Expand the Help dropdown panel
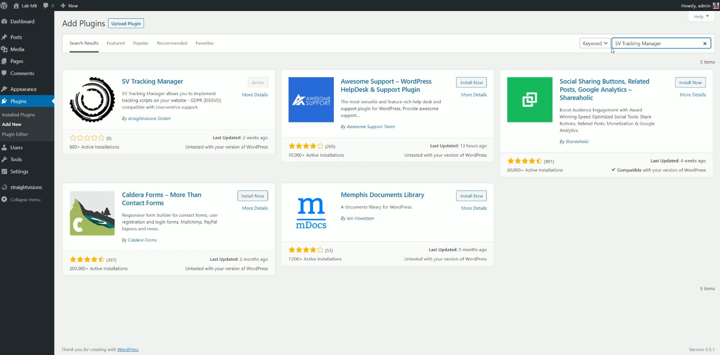The height and width of the screenshot is (355, 720). click(701, 17)
